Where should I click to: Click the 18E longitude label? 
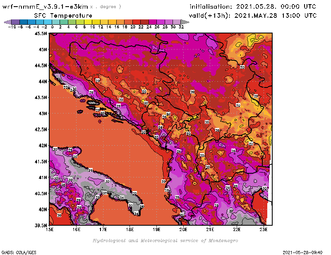pos(130,229)
